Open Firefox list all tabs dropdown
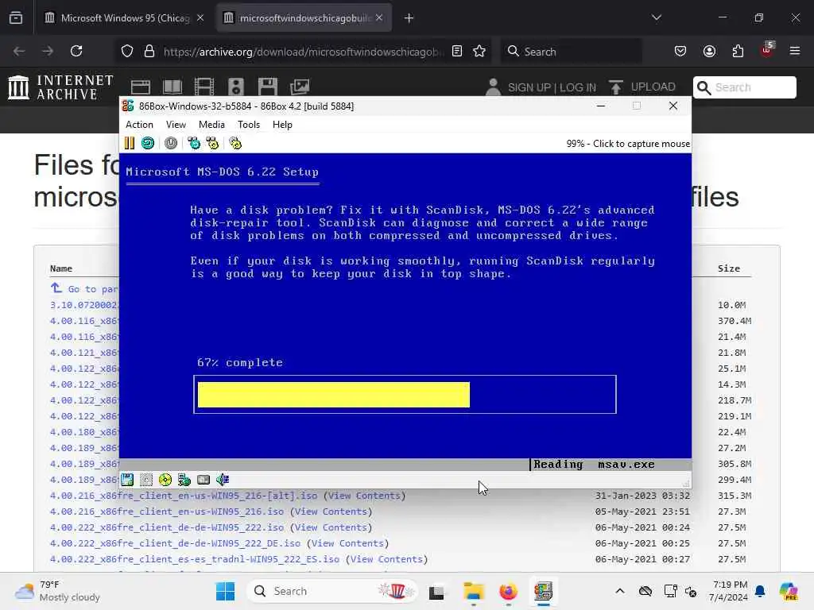This screenshot has width=814, height=610. 657,18
